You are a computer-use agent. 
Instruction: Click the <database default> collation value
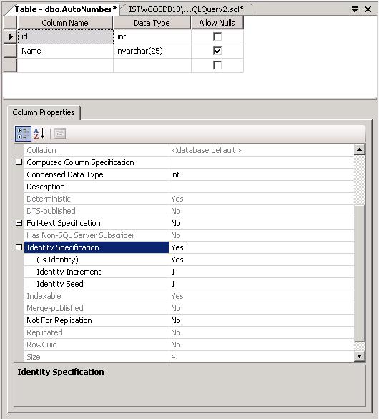click(x=262, y=150)
